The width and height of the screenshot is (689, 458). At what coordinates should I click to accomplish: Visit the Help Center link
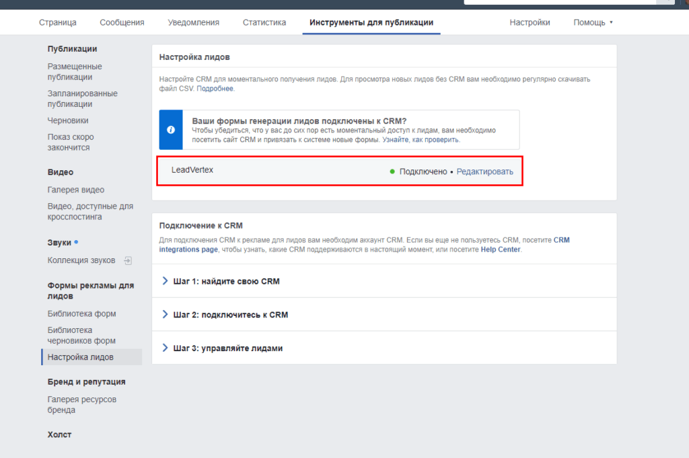pos(501,250)
